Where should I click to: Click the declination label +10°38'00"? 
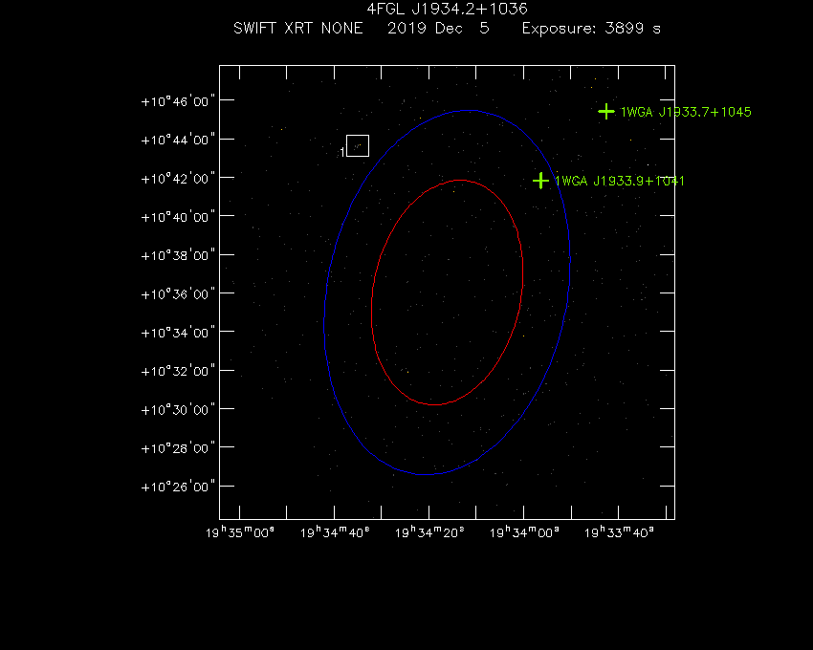click(178, 255)
